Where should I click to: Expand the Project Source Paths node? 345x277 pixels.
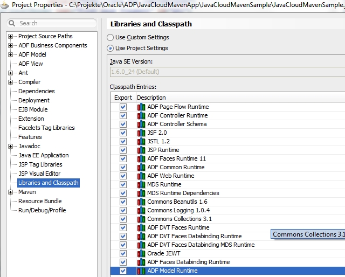pyautogui.click(x=11, y=36)
